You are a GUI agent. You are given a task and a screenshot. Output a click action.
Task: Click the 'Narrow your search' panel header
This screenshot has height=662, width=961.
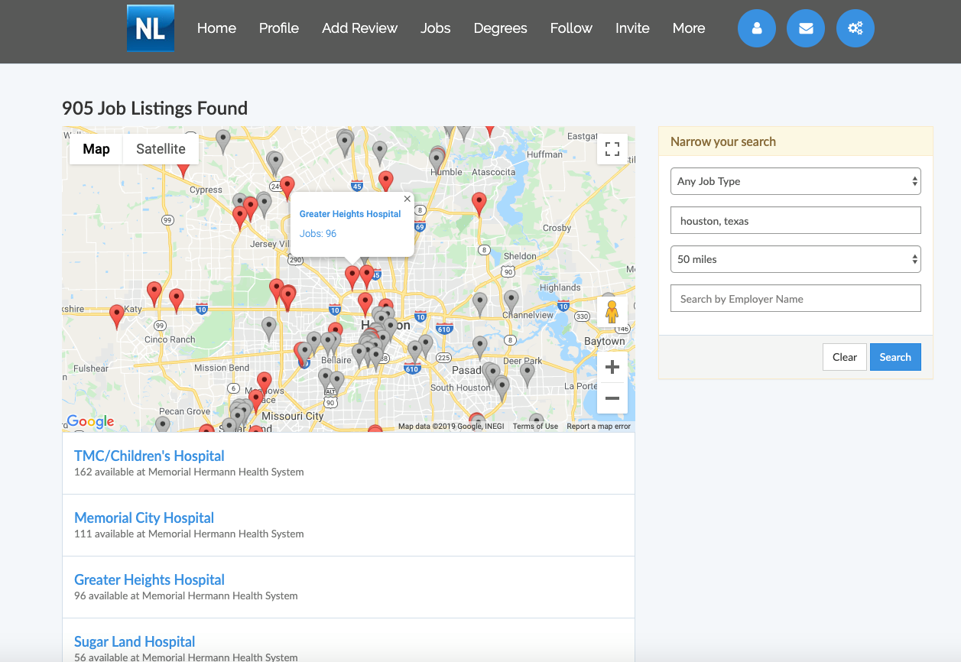tap(796, 141)
